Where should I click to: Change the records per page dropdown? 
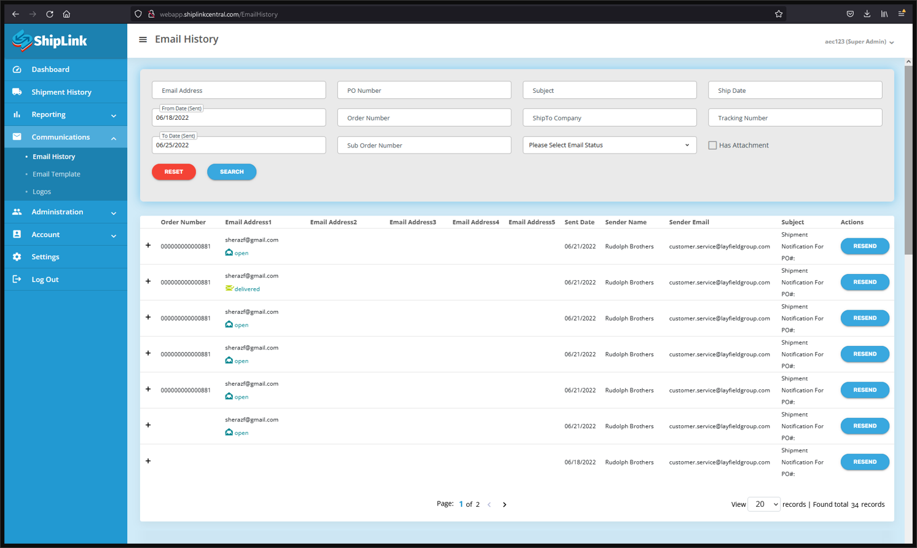(764, 504)
